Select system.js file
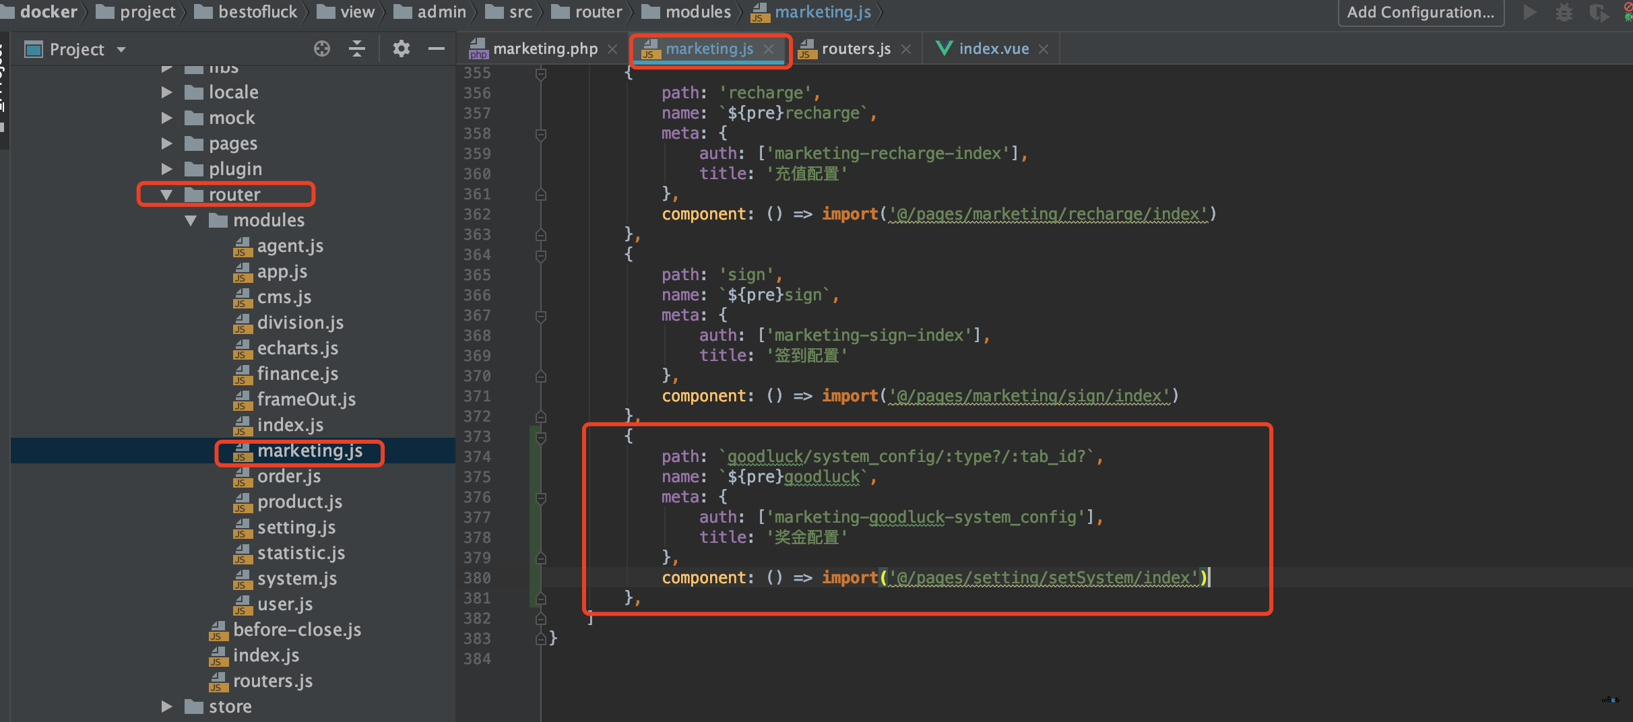1633x722 pixels. click(285, 579)
